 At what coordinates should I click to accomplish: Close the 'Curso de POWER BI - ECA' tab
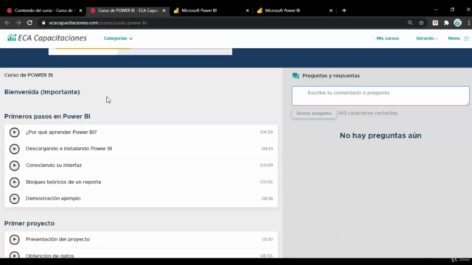click(164, 10)
